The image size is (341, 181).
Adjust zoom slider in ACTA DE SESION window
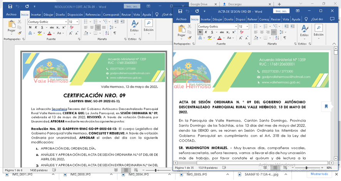306,168
